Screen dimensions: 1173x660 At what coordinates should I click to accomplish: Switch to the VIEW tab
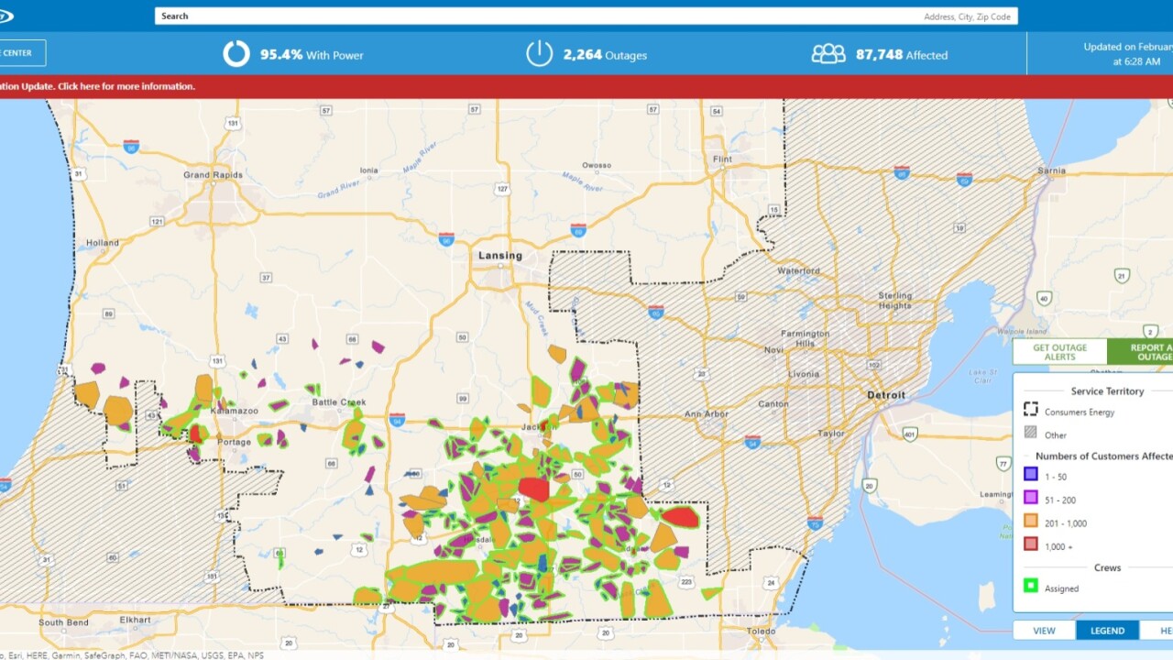tap(1044, 631)
